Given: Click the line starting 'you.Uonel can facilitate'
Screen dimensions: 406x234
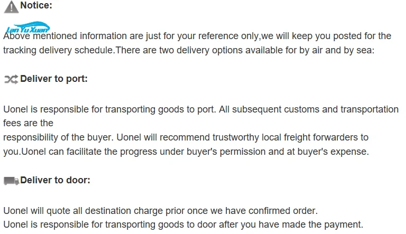Looking at the screenshot, I should click(186, 152).
